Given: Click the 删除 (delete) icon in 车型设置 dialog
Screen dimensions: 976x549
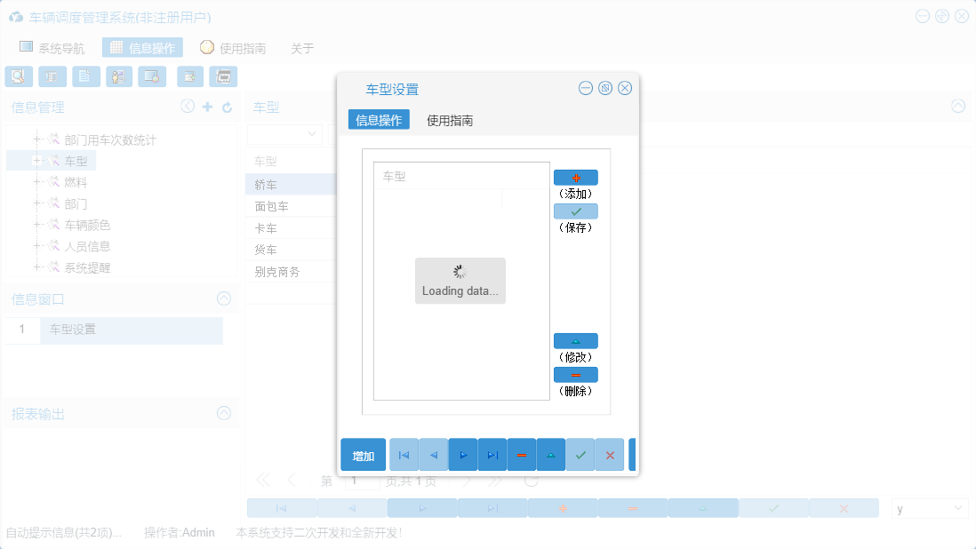Looking at the screenshot, I should click(576, 374).
